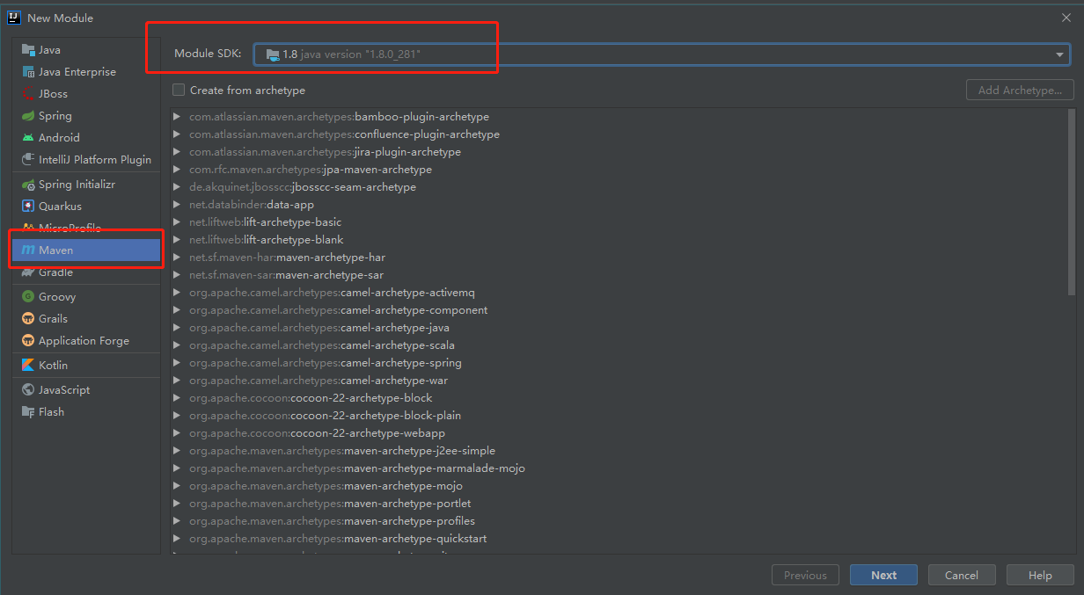Screen dimensions: 1084x595
Task: Expand the bamboo-plugin-archetype tree node
Action: tap(177, 117)
